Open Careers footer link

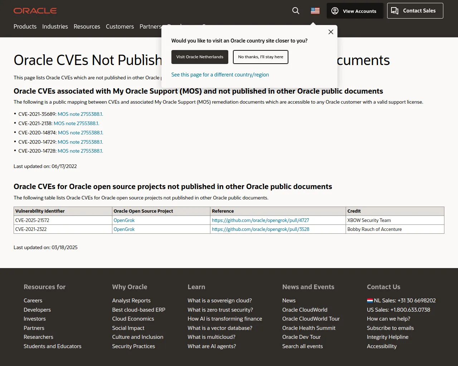click(x=33, y=301)
